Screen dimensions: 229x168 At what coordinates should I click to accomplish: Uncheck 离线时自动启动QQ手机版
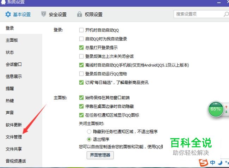pyautogui.click(x=81, y=65)
